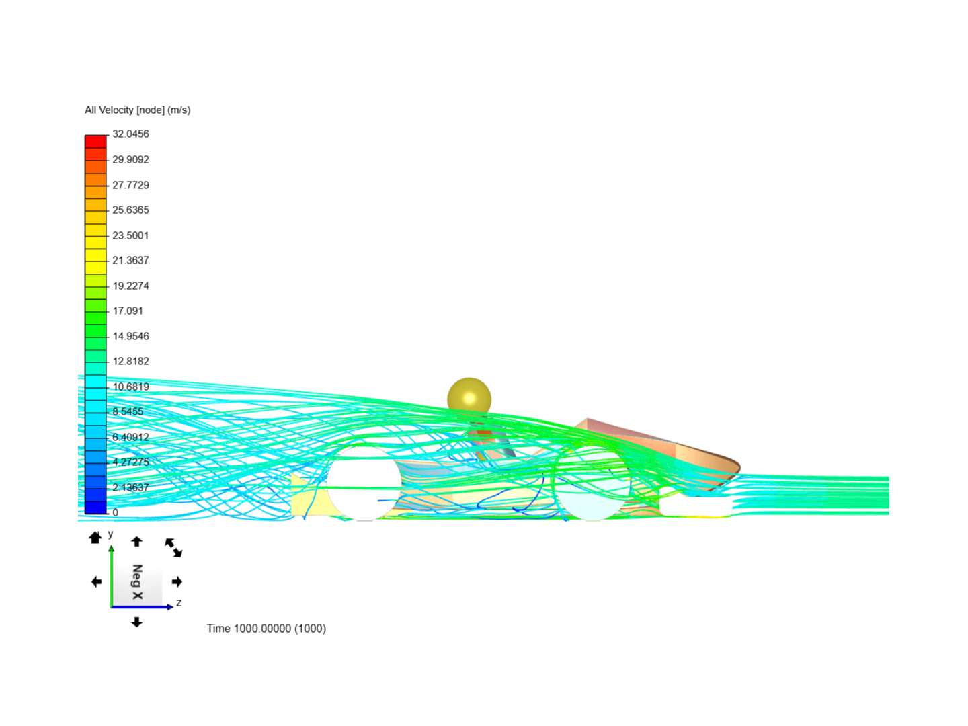
Task: Click the legend value 29.9092
Action: (130, 159)
